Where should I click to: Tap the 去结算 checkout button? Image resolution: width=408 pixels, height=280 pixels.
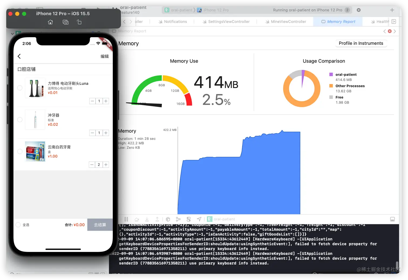tap(100, 225)
